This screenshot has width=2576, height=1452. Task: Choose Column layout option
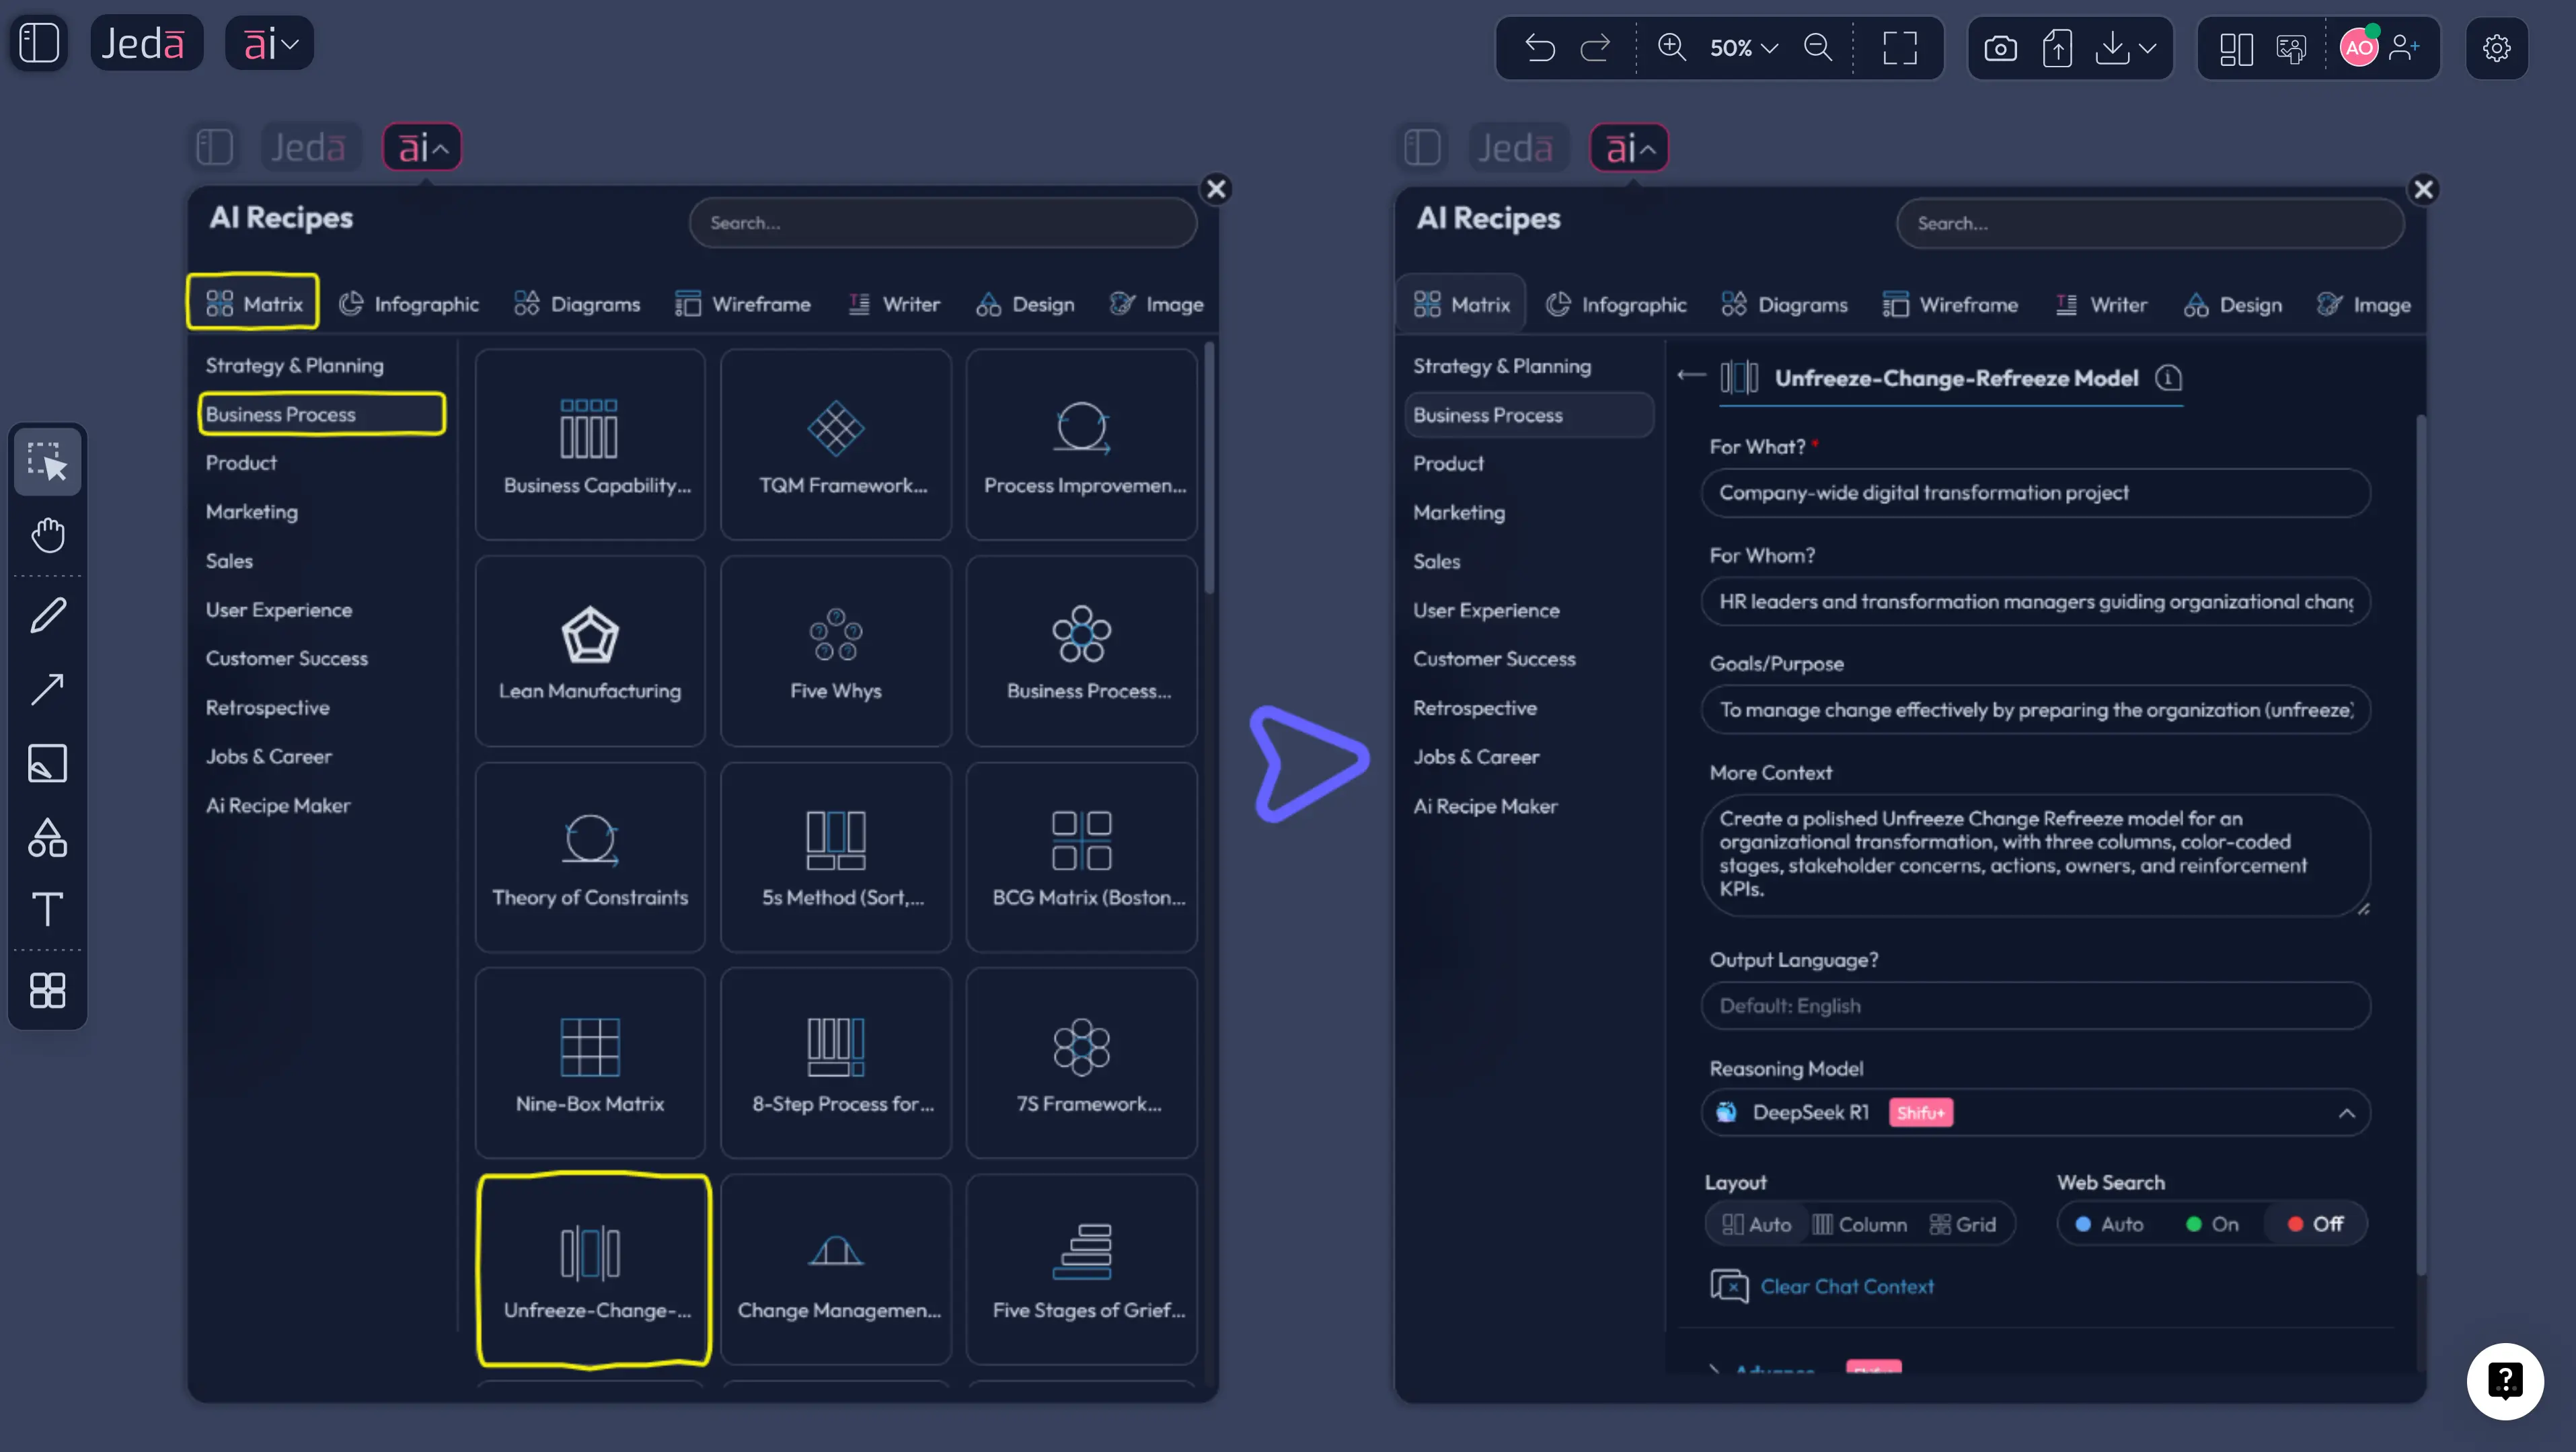coord(1859,1224)
